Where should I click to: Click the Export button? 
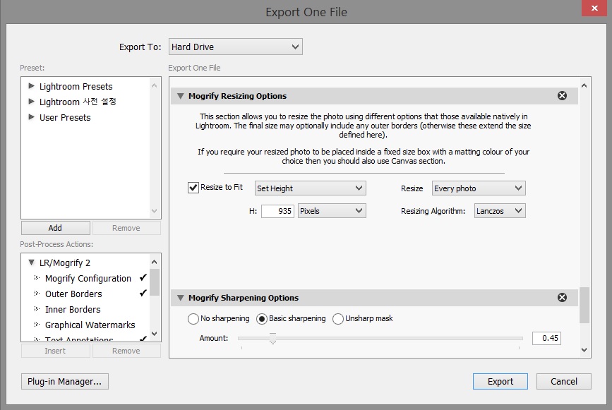click(x=500, y=381)
